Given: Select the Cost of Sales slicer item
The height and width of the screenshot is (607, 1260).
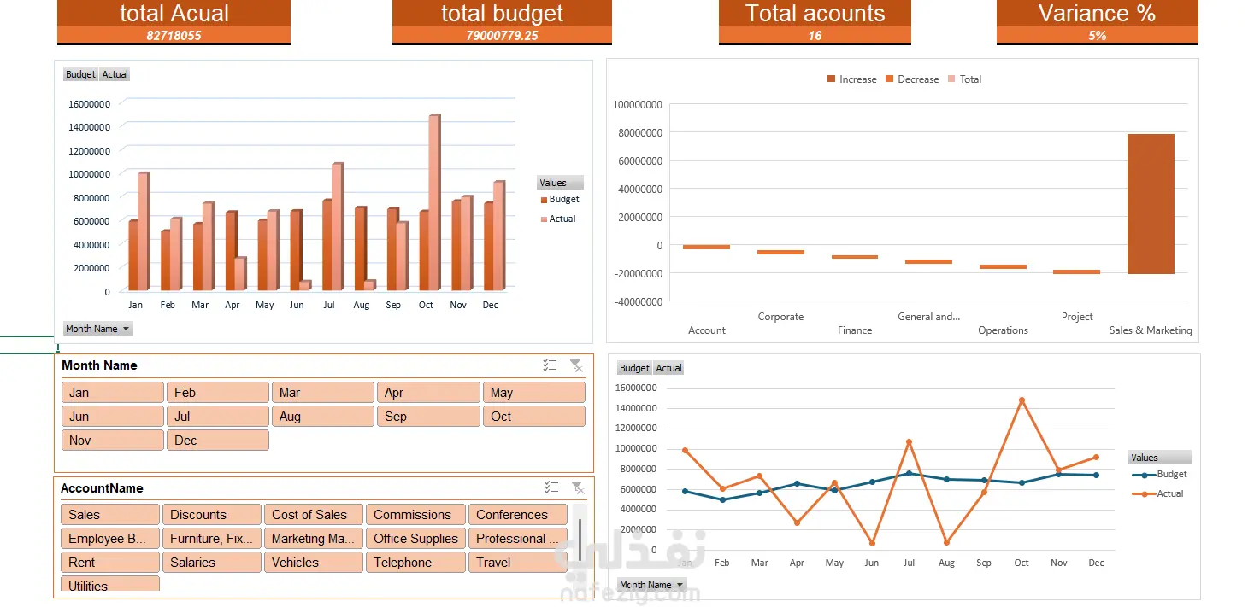Looking at the screenshot, I should click(313, 515).
